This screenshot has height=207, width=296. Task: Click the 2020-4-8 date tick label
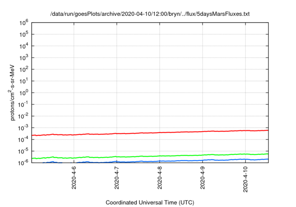click(x=160, y=178)
